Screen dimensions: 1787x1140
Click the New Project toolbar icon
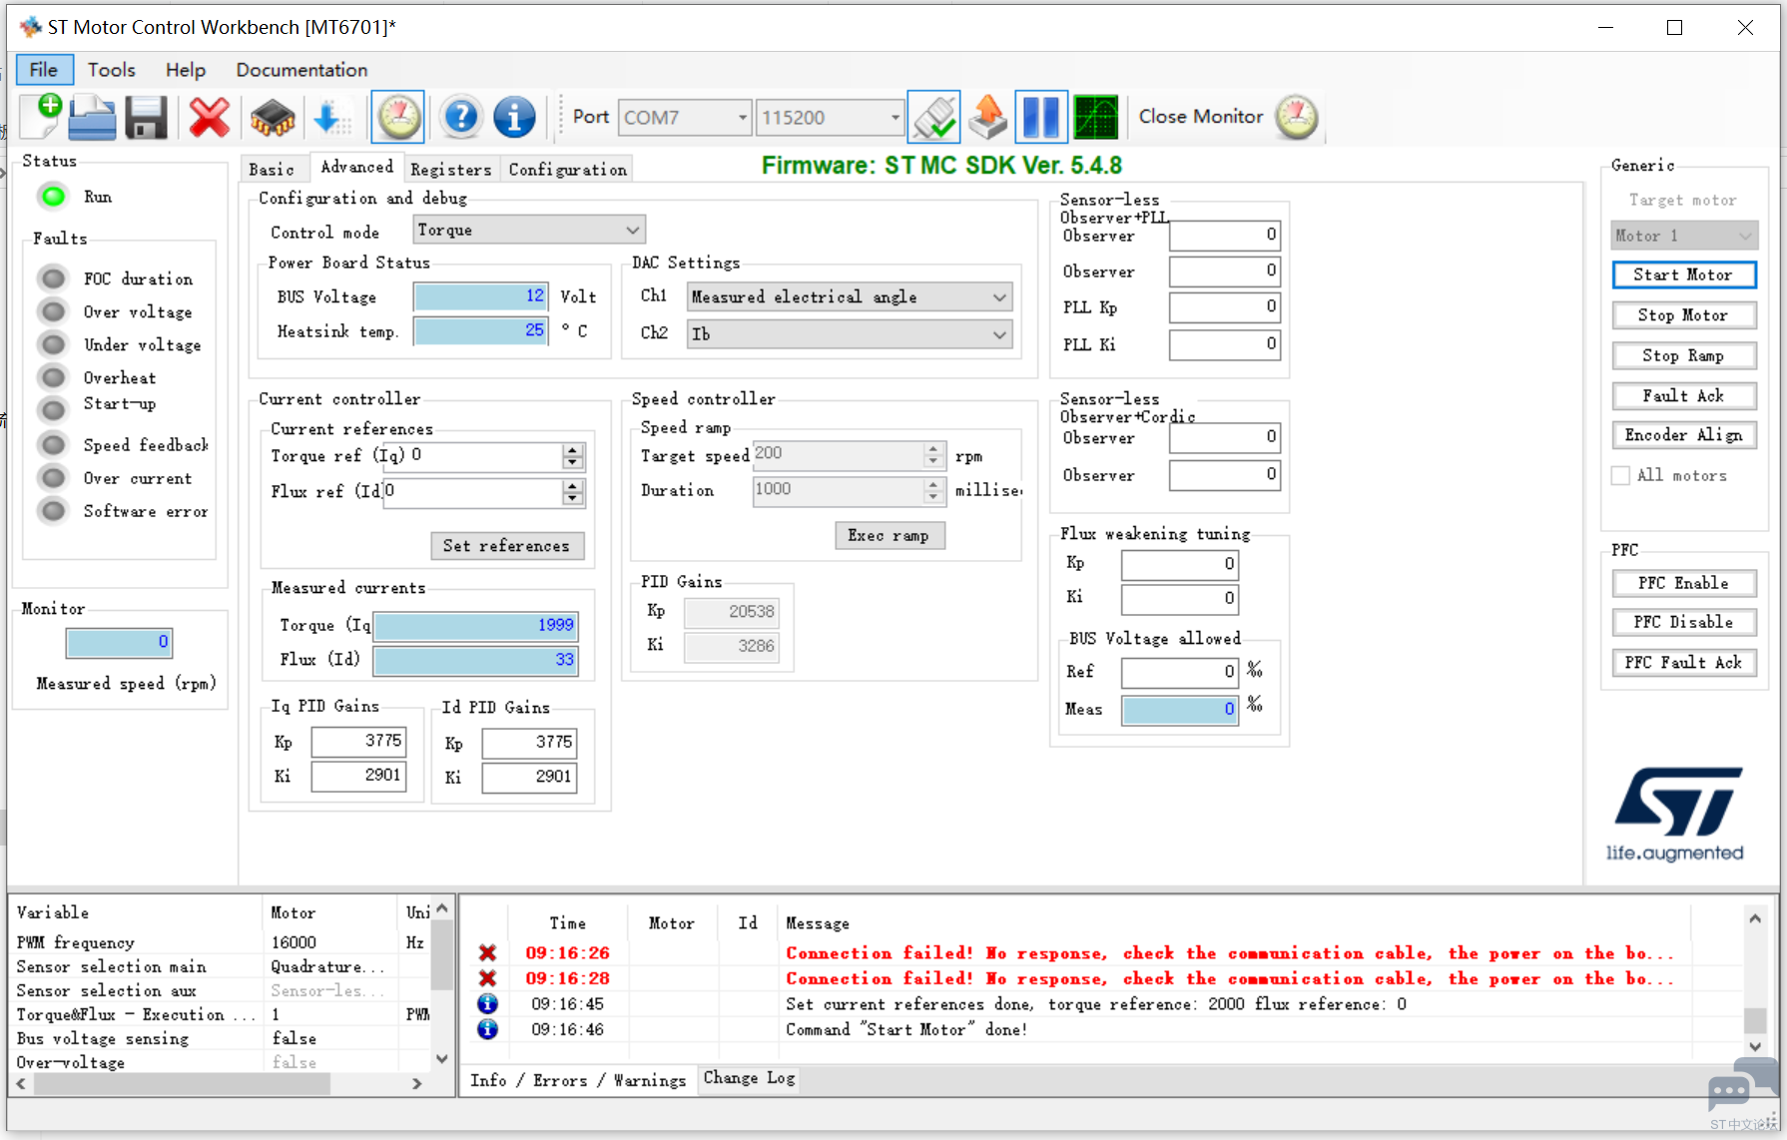point(42,117)
